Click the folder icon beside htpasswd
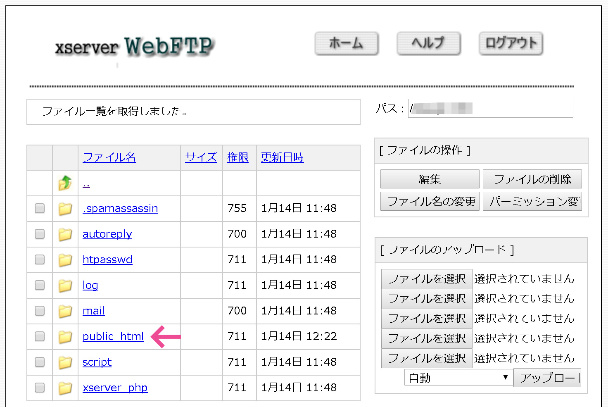608x407 pixels. 65,260
